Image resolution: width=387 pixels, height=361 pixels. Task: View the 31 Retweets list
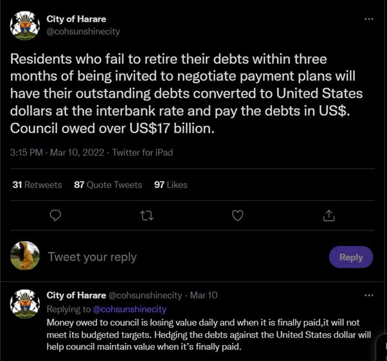(x=37, y=185)
